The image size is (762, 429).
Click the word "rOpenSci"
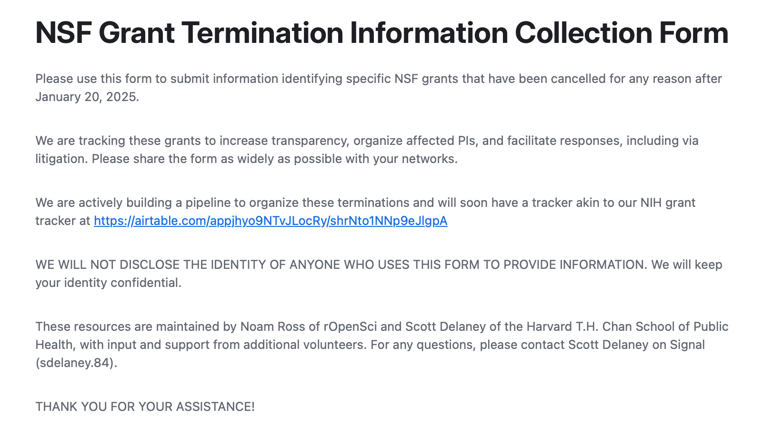[x=350, y=327]
